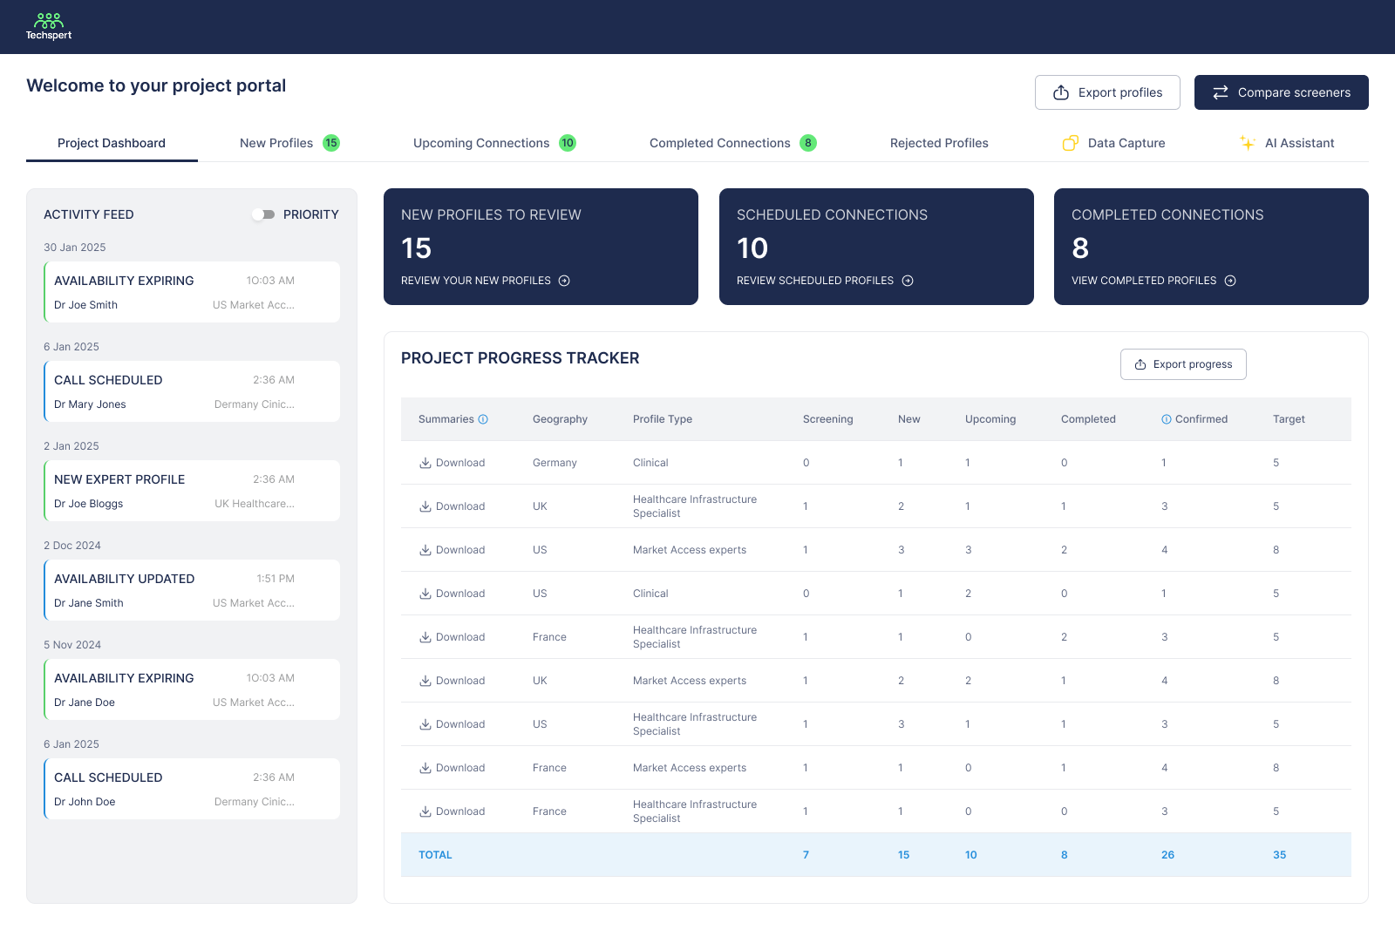The height and width of the screenshot is (930, 1395).
Task: Click the Profile Type column header
Action: pos(663,419)
